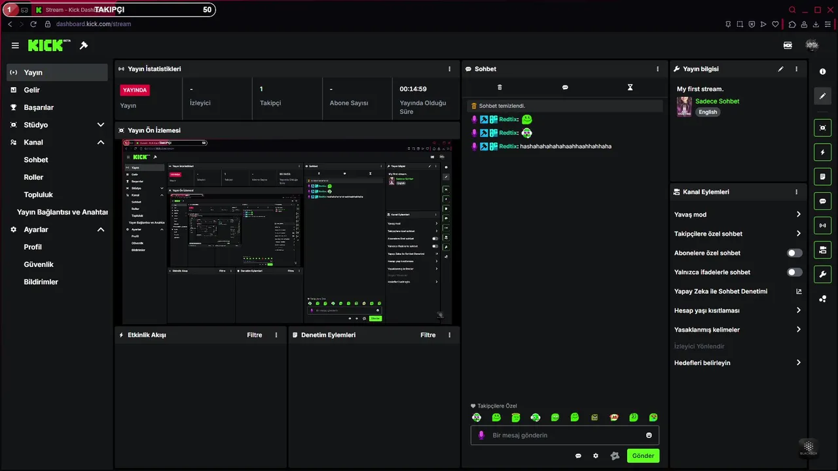Open Güvenlik settings in left sidebar
This screenshot has height=471, width=838.
click(39, 264)
